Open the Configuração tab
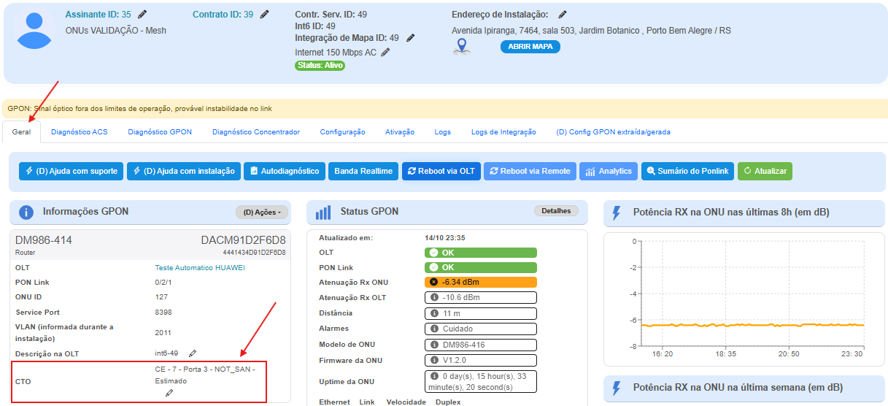This screenshot has height=406, width=888. click(x=342, y=132)
